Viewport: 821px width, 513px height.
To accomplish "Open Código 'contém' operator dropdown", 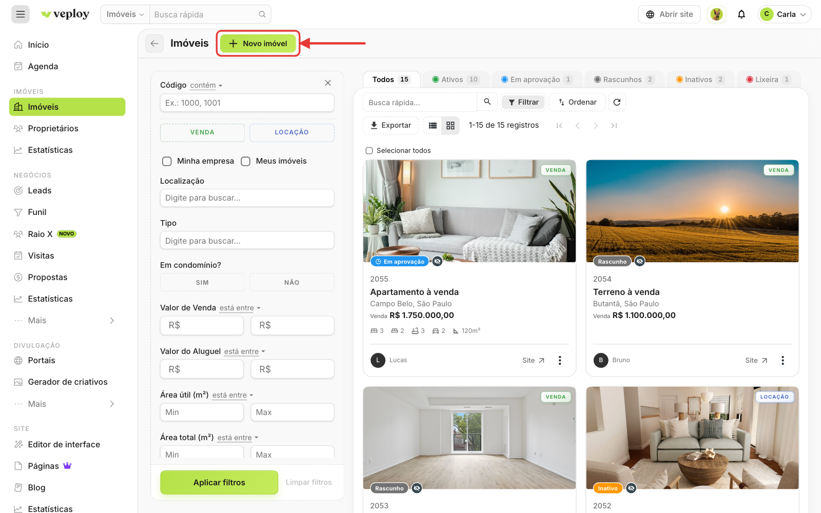I will coord(206,85).
